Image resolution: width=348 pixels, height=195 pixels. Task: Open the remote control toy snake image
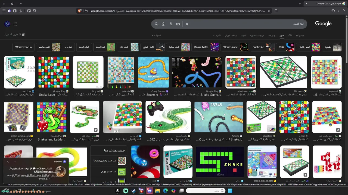pos(168,117)
